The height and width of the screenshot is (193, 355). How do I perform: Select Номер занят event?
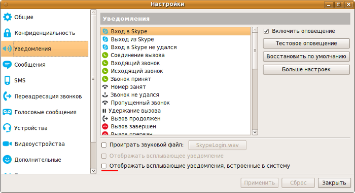175,87
